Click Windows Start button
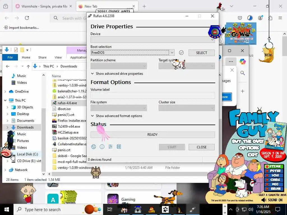Image resolution: width=287 pixels, height=215 pixels. pos(7,209)
